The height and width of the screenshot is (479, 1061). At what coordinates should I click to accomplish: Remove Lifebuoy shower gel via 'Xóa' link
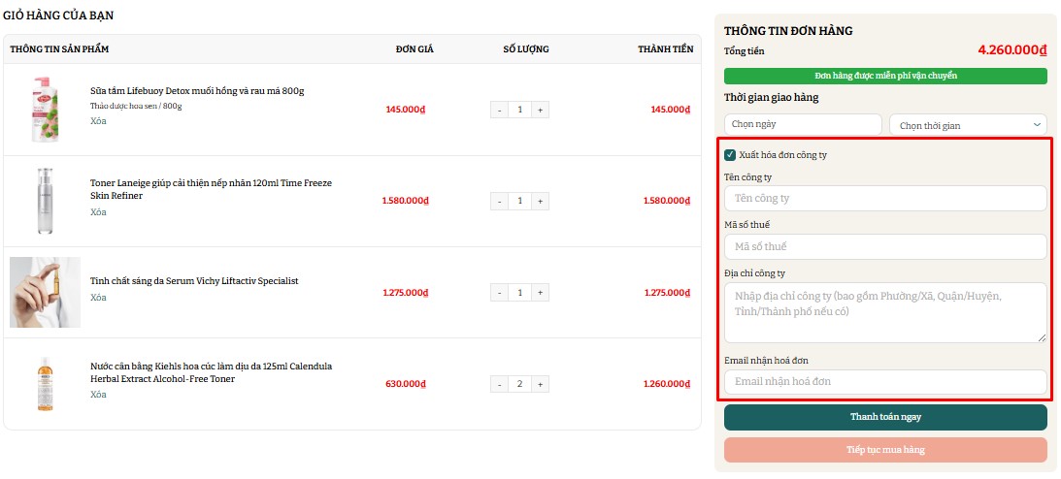(x=98, y=121)
